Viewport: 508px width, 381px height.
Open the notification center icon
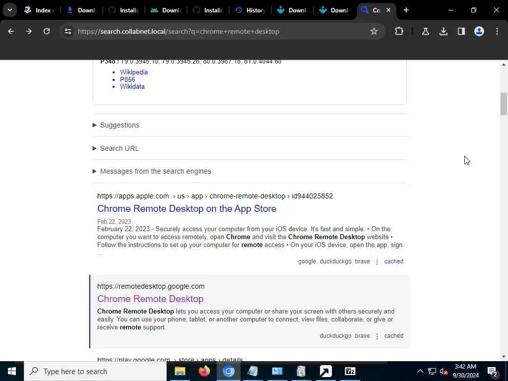click(492, 371)
